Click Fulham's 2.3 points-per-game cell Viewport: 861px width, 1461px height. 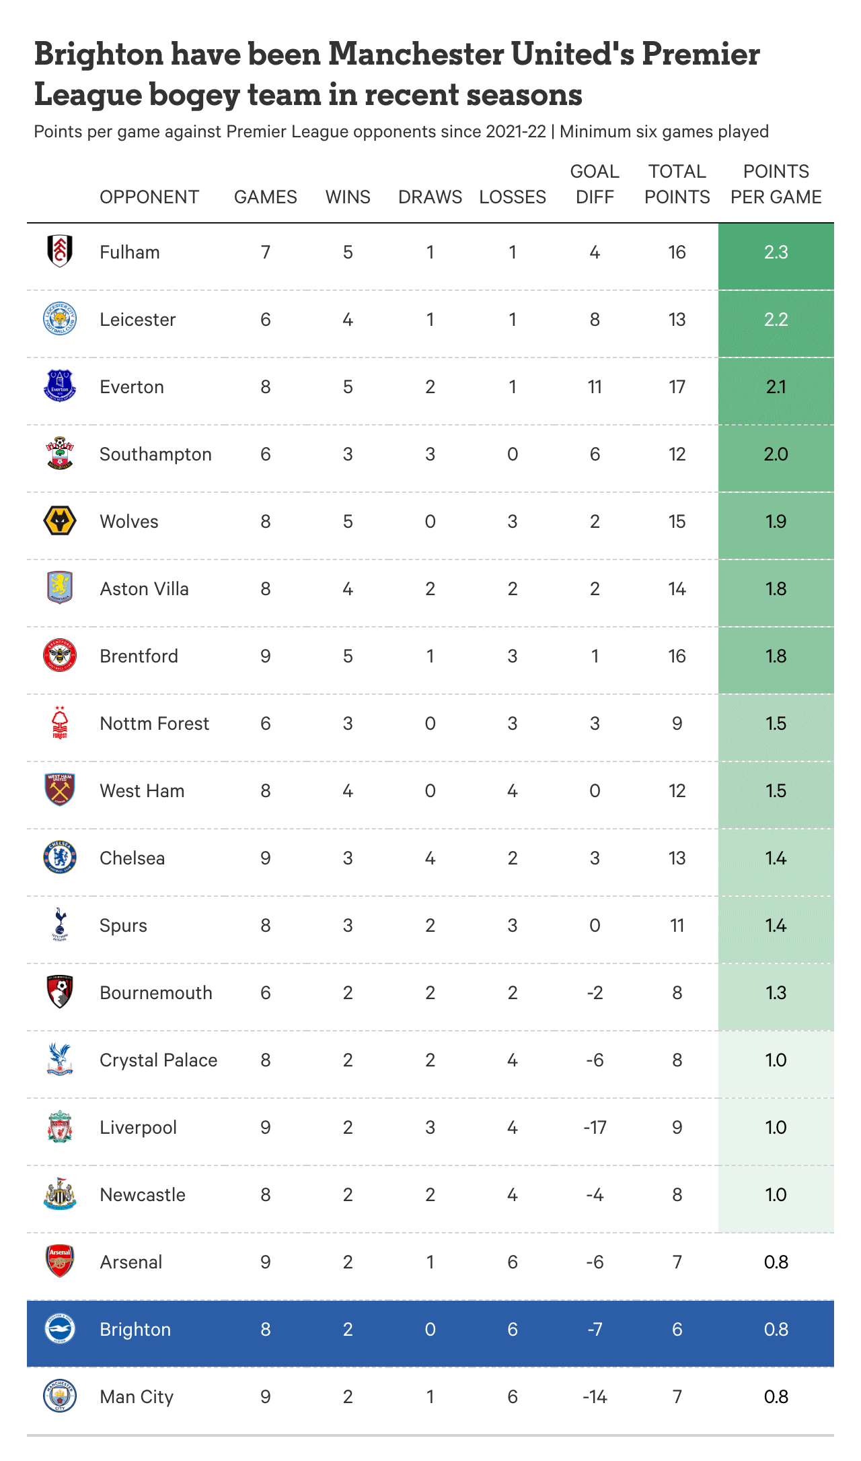(776, 252)
